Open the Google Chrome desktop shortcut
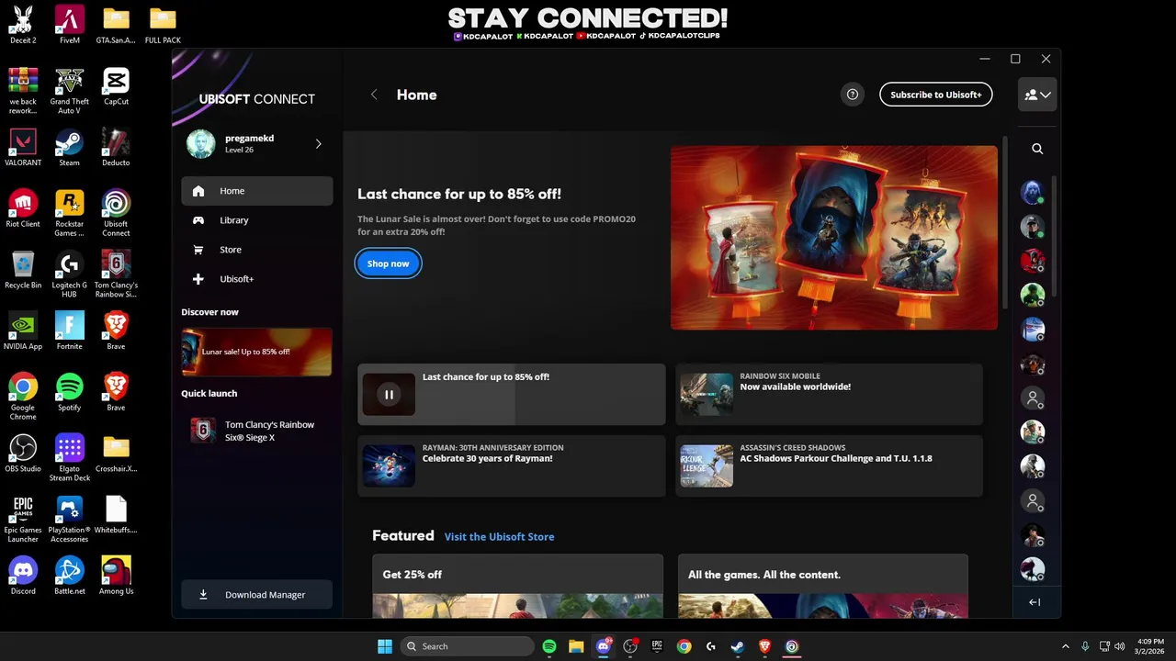 (23, 396)
